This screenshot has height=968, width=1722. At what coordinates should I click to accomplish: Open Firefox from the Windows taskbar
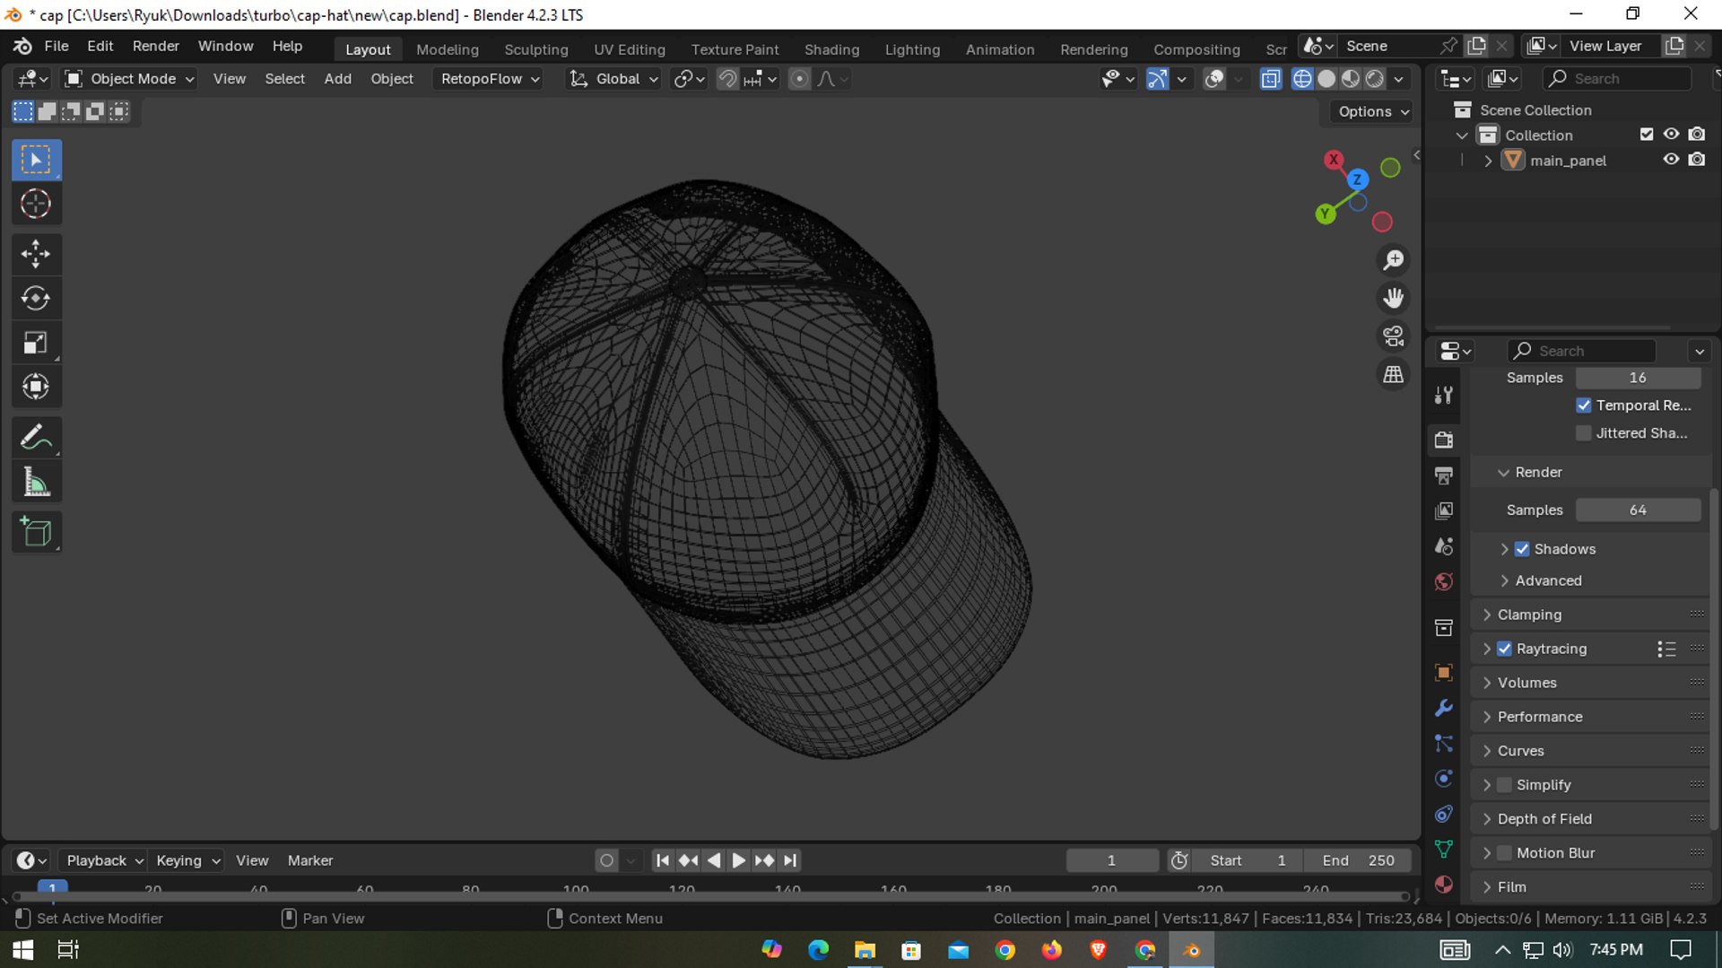coord(1051,950)
